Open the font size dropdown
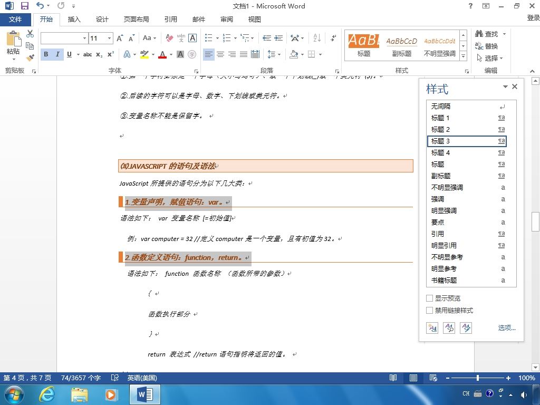The height and width of the screenshot is (405, 540). [109, 38]
